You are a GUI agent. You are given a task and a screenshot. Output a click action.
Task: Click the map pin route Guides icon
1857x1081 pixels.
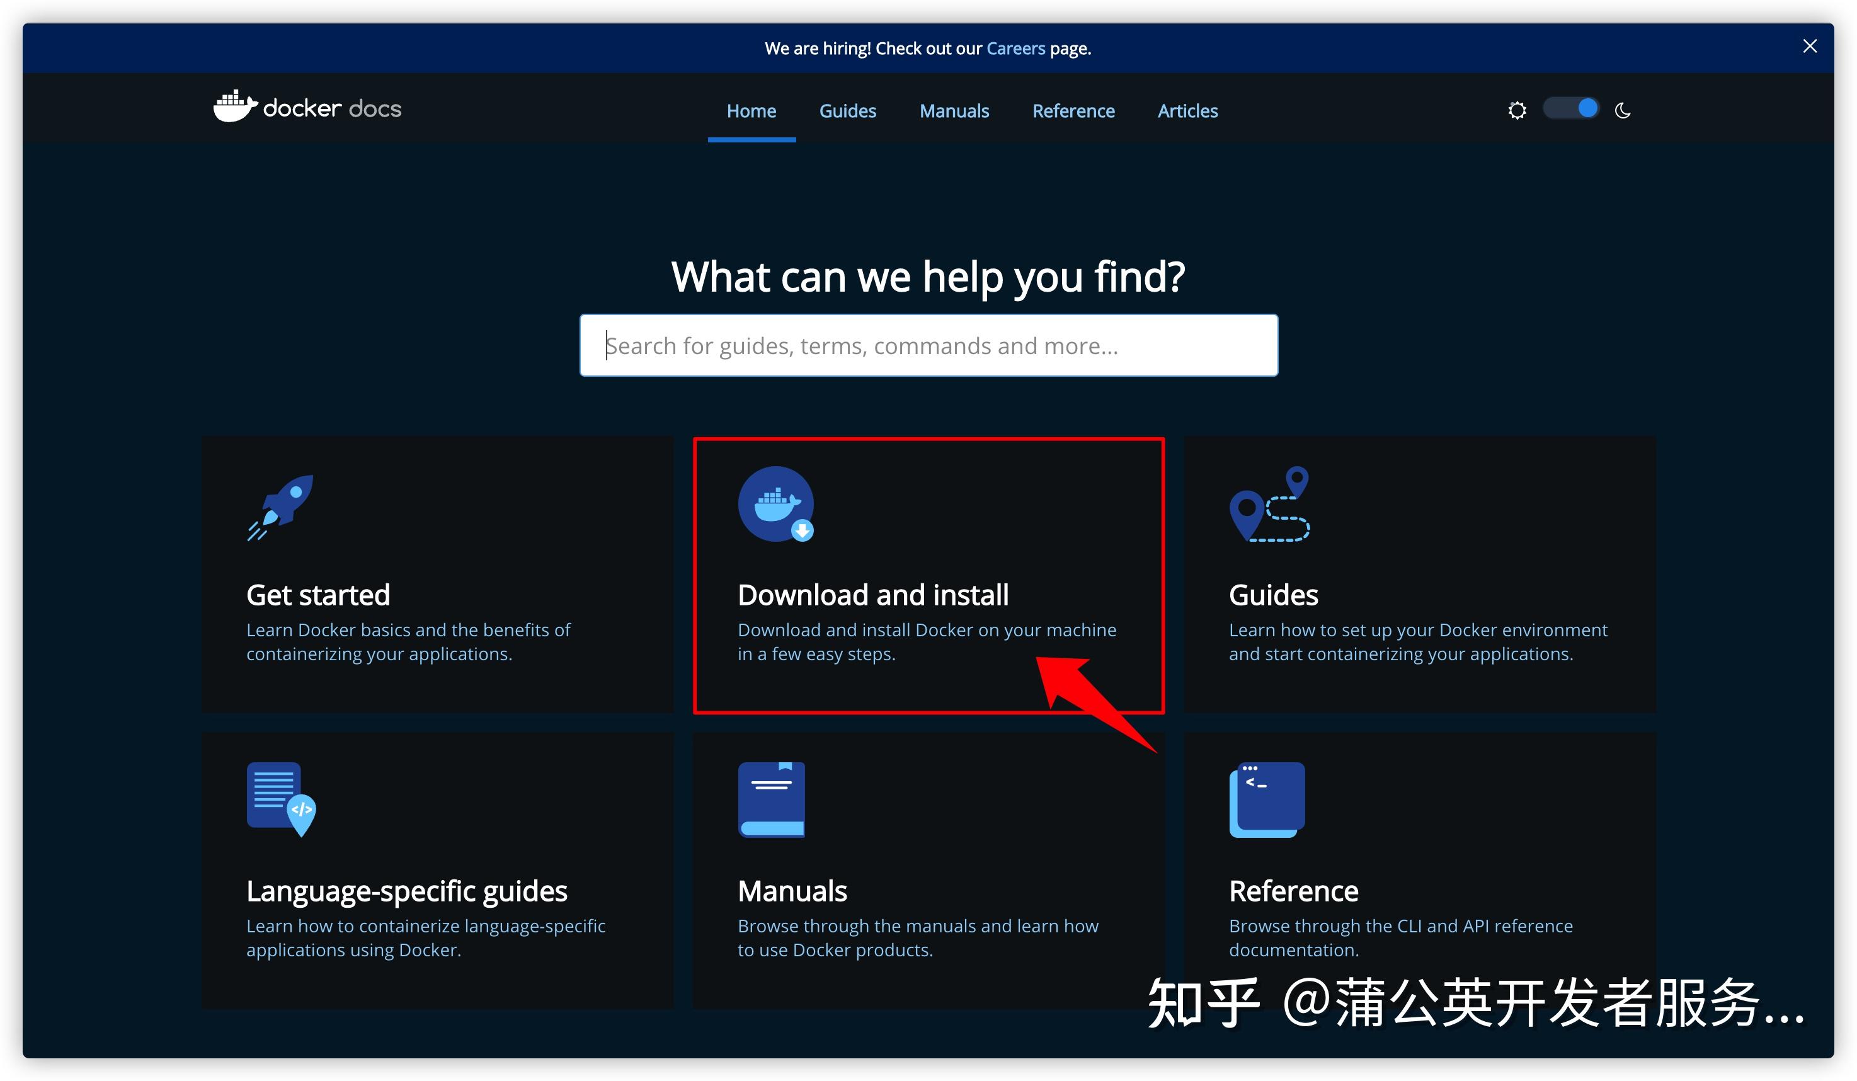pyautogui.click(x=1269, y=504)
